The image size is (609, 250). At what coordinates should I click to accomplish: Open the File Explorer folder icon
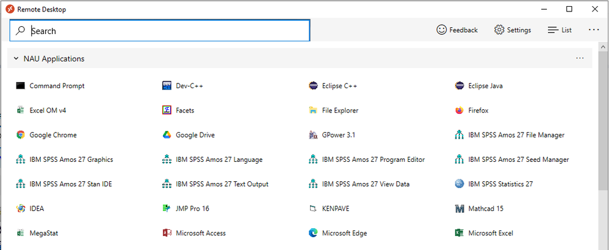point(313,110)
